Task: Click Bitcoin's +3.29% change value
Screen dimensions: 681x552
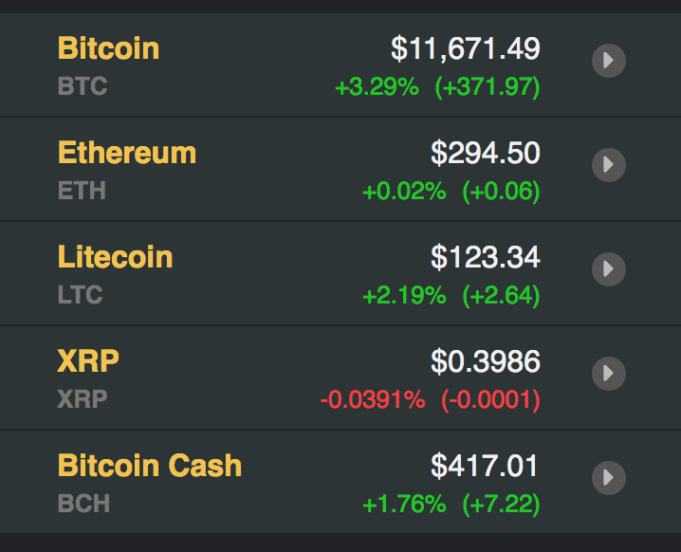Action: (377, 86)
